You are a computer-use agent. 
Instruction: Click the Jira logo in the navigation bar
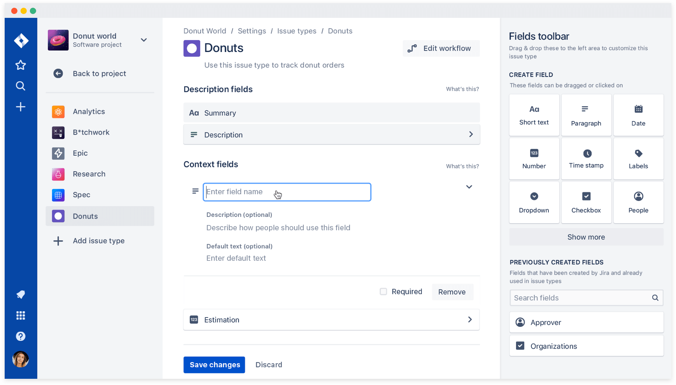coord(21,40)
